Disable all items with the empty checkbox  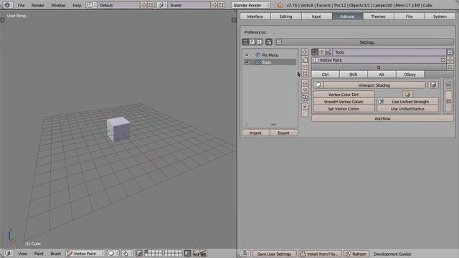(x=305, y=113)
